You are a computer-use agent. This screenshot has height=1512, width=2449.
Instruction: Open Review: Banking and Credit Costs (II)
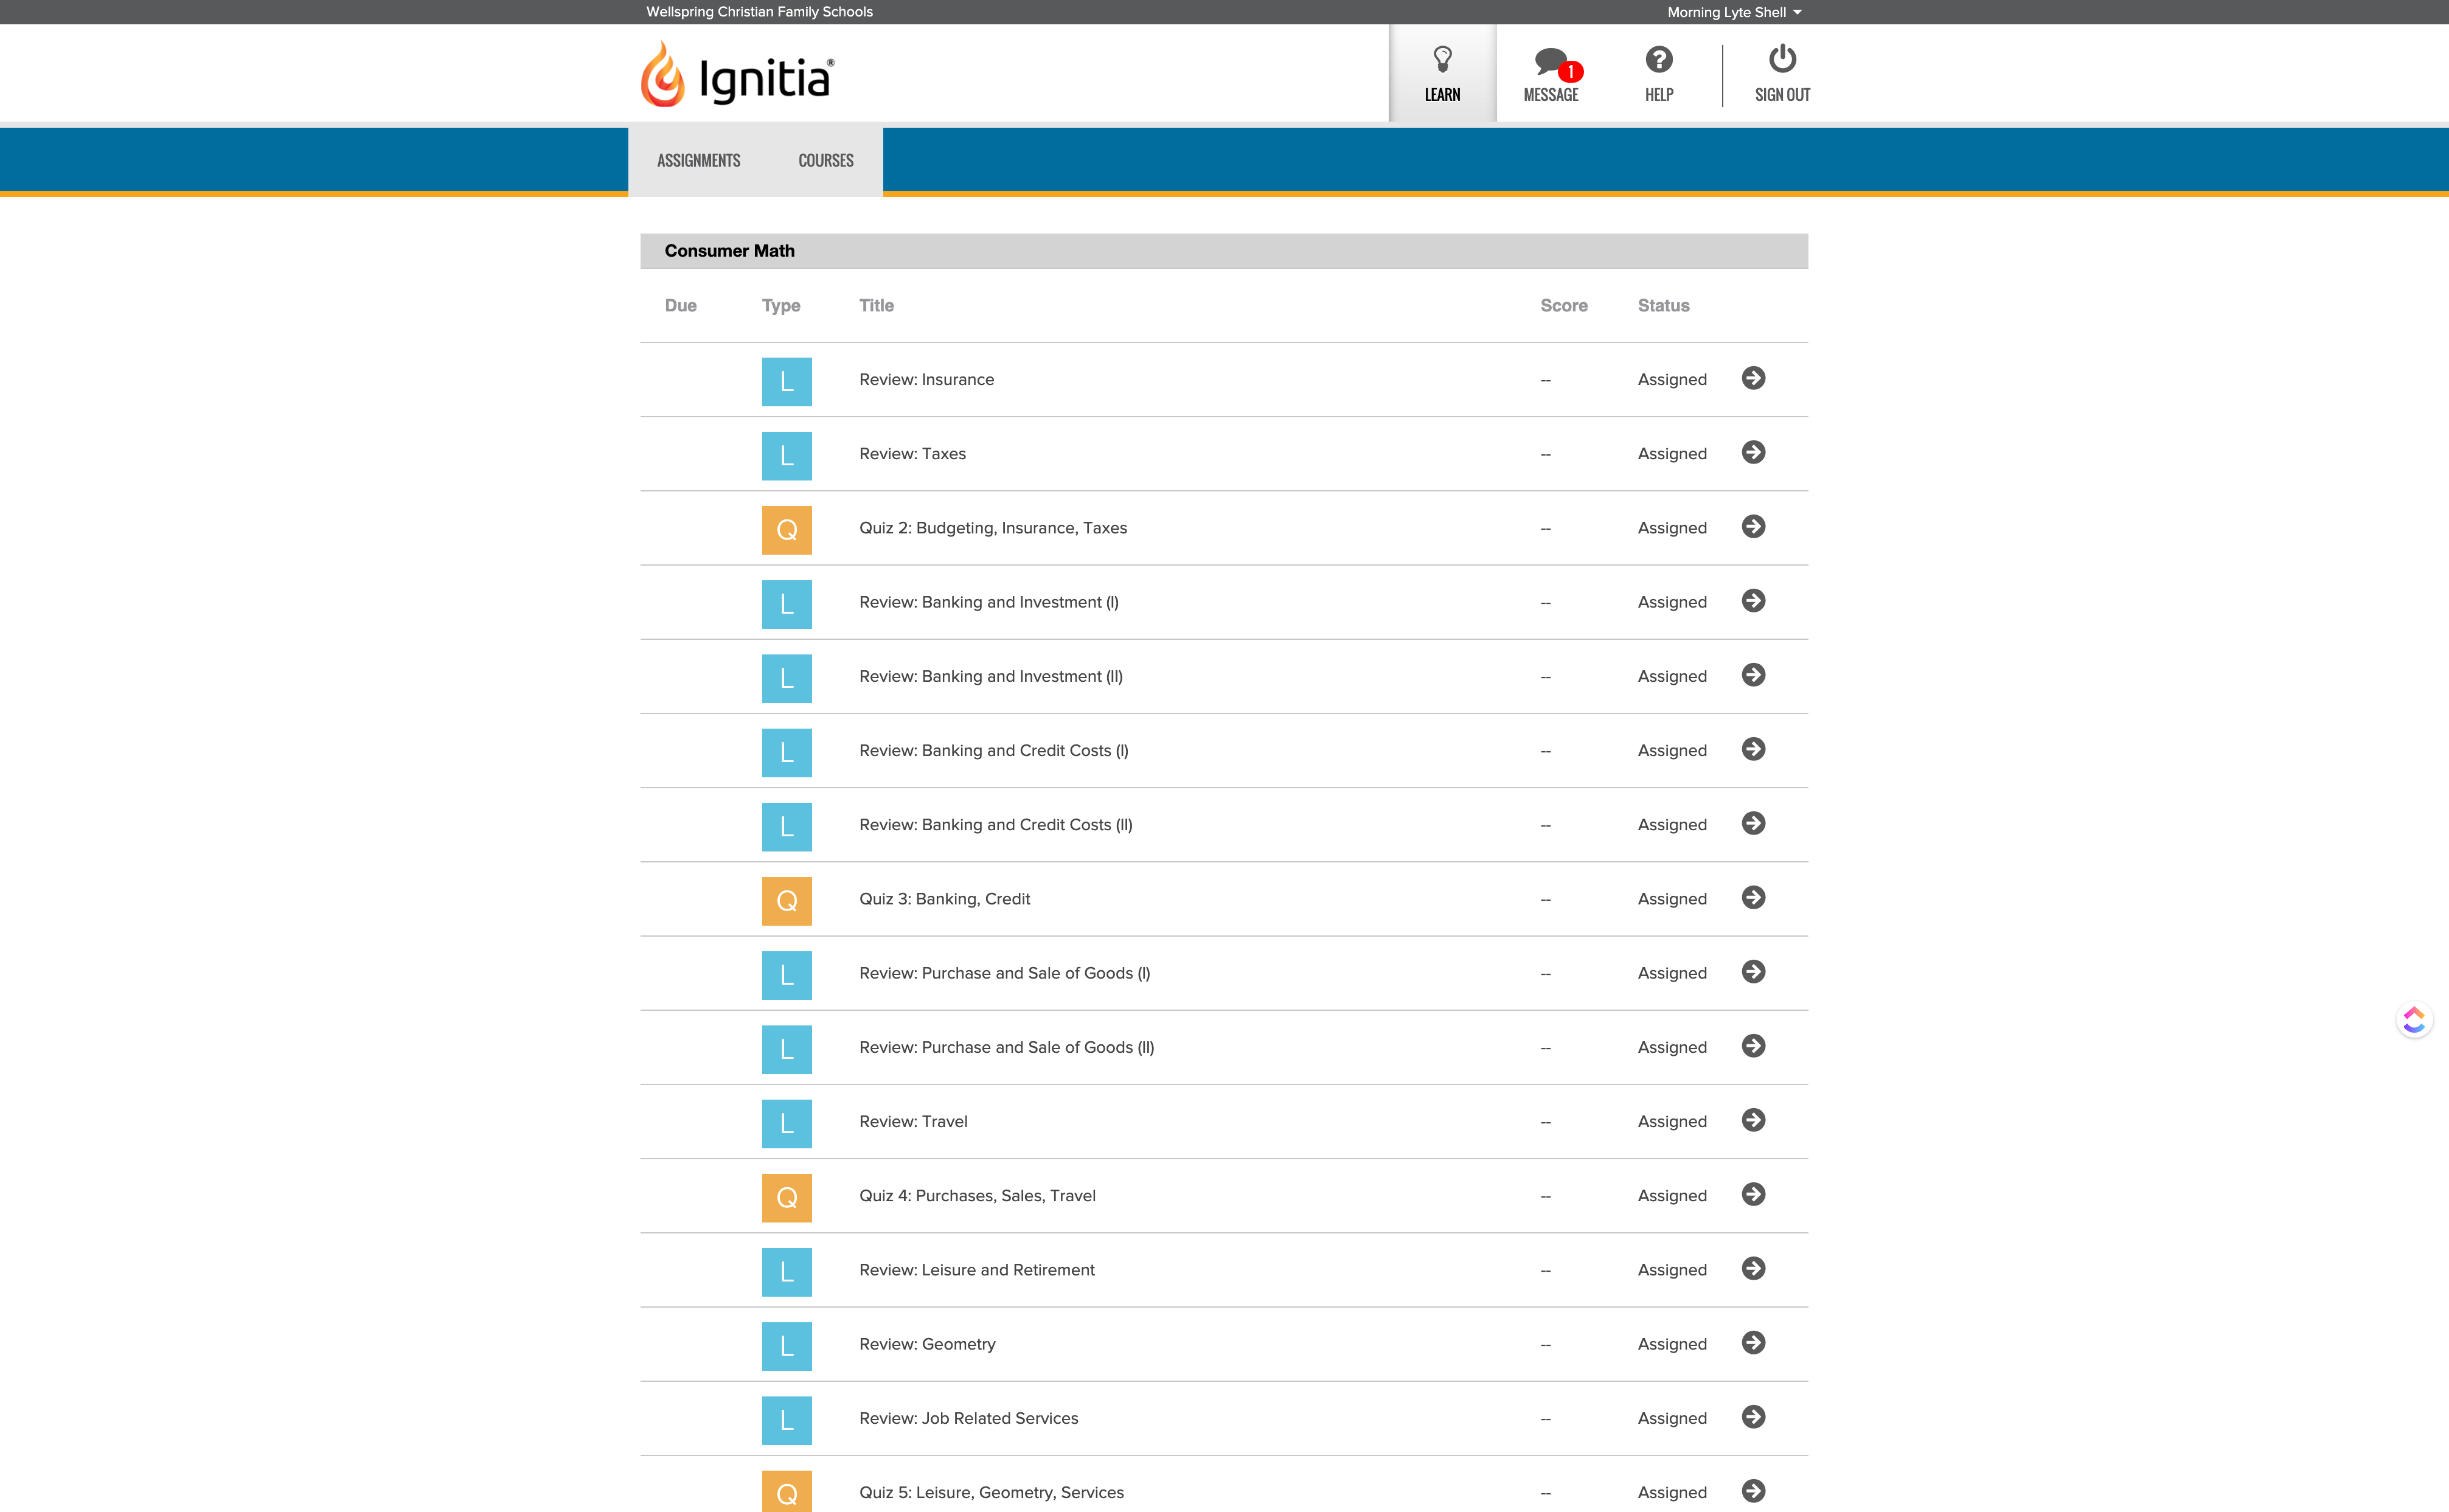996,825
